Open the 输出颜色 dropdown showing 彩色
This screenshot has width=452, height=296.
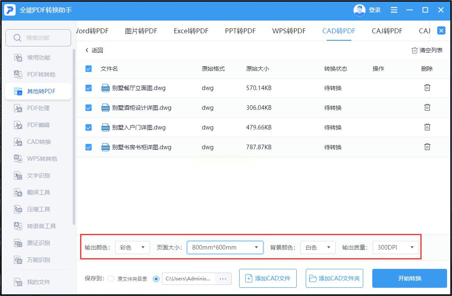(132, 247)
